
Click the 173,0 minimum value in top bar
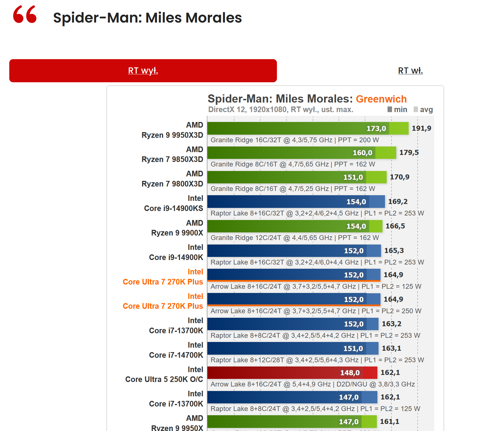pos(376,129)
